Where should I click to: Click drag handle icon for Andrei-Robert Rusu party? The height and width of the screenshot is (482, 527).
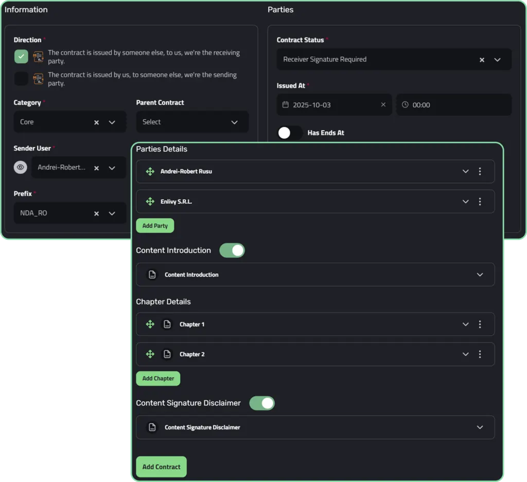[150, 171]
